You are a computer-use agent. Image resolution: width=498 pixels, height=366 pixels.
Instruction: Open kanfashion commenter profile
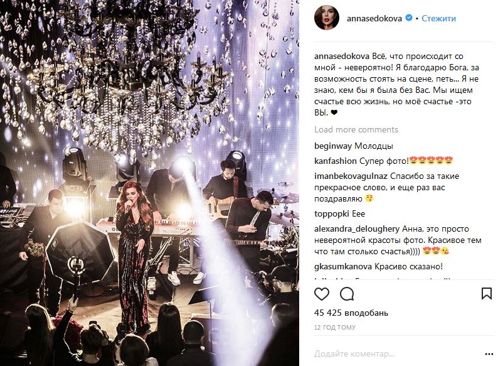[x=336, y=161]
